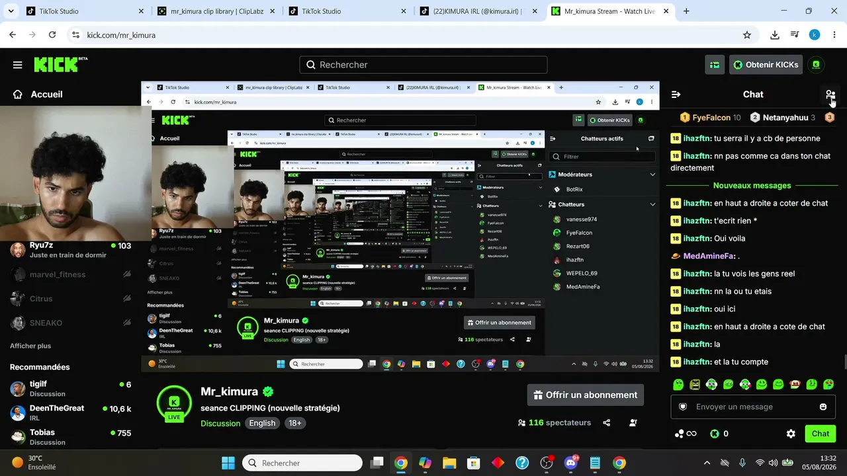Open a new browser tab

pos(686,11)
